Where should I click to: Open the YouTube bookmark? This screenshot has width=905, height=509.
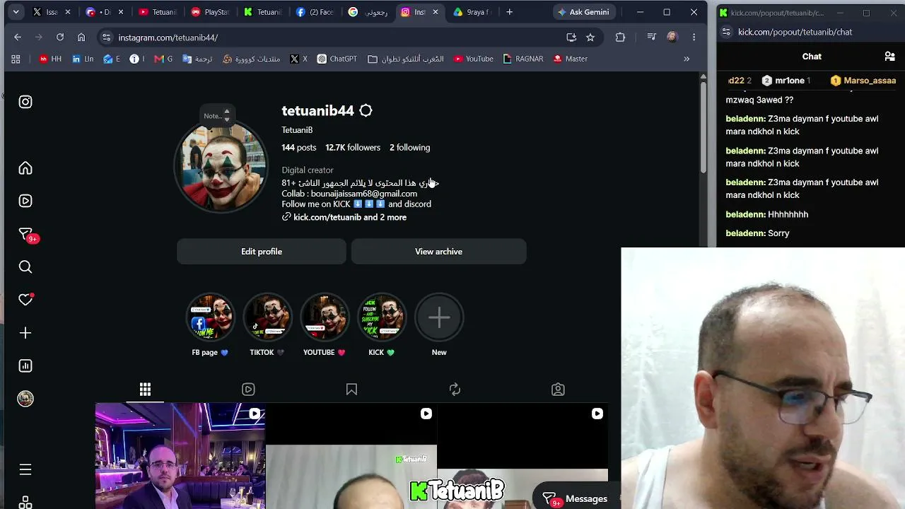(474, 59)
